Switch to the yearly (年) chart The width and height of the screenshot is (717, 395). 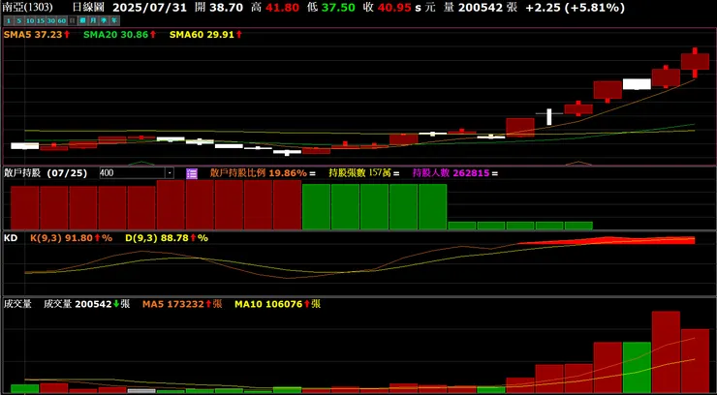114,20
